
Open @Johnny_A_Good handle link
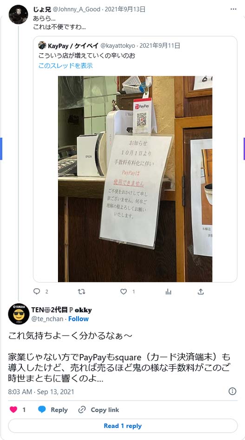point(76,9)
